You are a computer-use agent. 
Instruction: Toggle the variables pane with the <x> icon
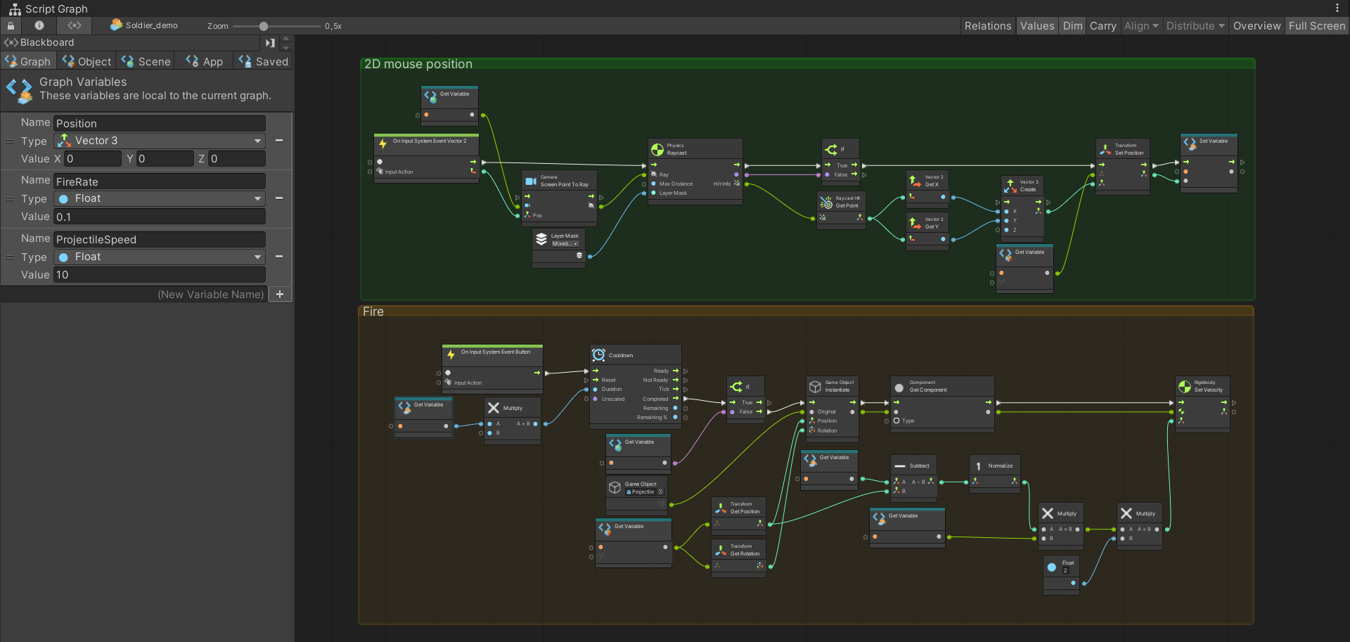[x=75, y=25]
